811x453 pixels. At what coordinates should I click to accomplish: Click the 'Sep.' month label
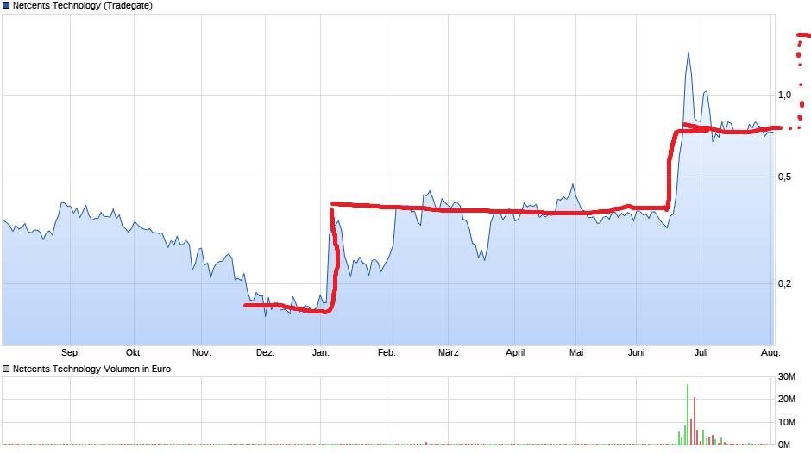point(71,353)
